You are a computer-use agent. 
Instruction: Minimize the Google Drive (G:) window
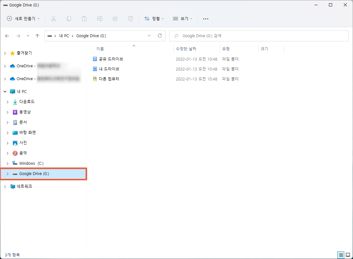click(x=316, y=5)
